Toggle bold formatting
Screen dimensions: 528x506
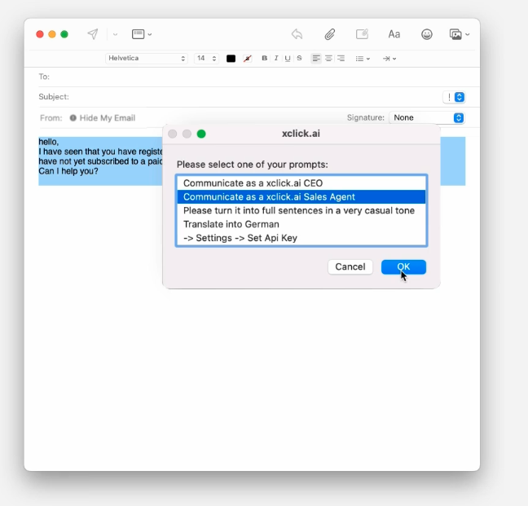coord(265,58)
